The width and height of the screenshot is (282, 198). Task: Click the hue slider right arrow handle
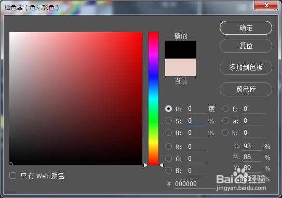point(162,165)
